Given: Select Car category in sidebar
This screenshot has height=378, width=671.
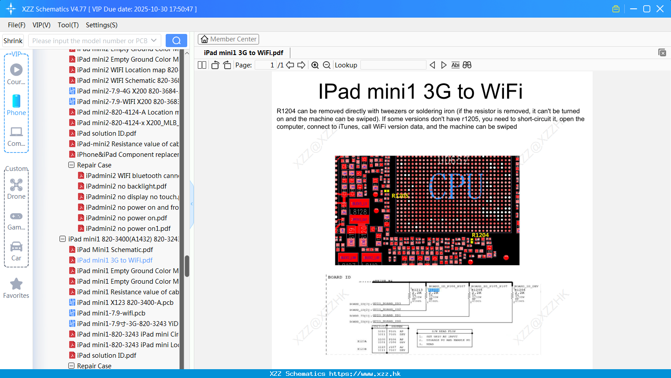Looking at the screenshot, I should 16,251.
